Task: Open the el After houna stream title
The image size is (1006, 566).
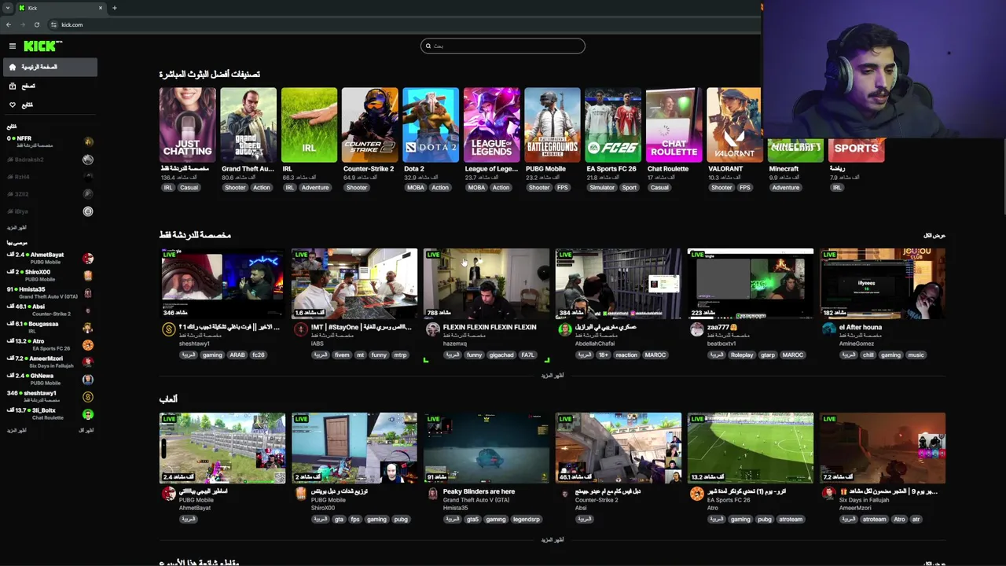Action: pyautogui.click(x=861, y=327)
